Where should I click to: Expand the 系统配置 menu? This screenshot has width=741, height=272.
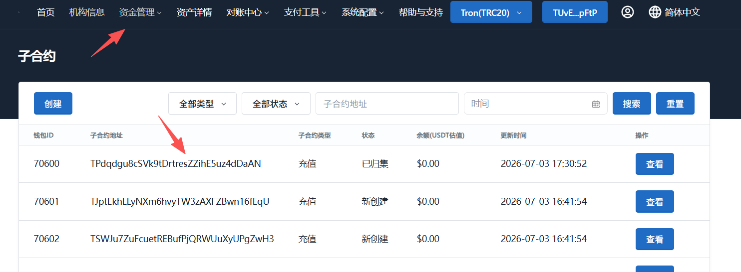363,12
